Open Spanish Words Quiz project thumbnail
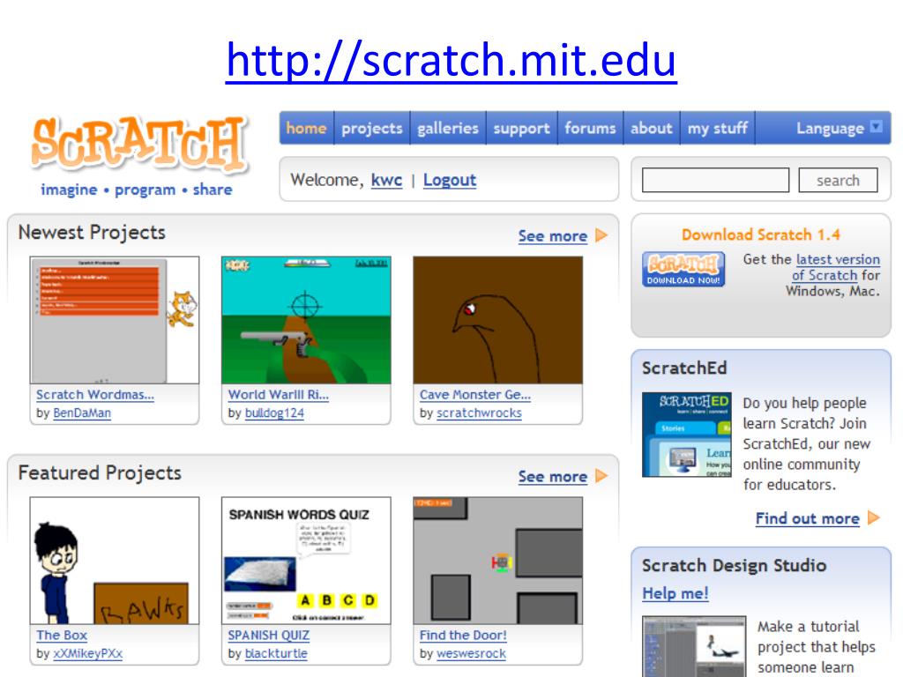 [306, 561]
